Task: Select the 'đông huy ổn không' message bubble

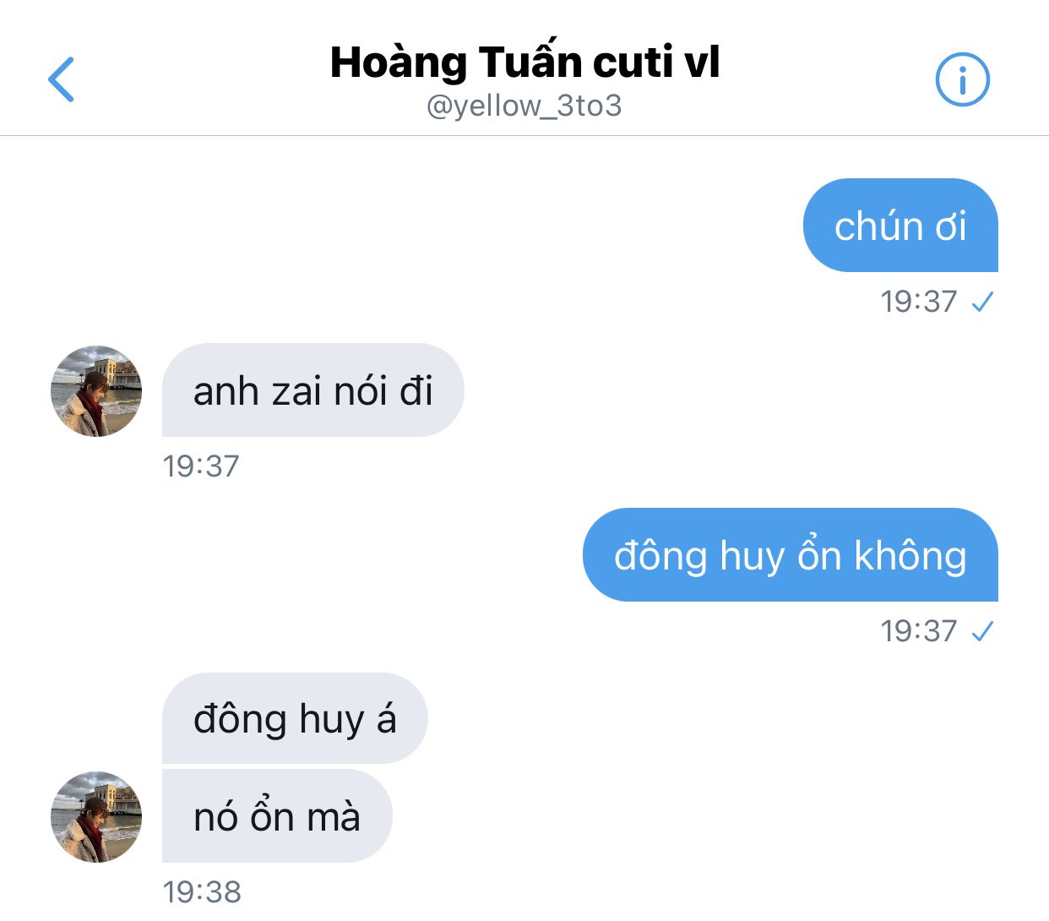Action: click(791, 554)
